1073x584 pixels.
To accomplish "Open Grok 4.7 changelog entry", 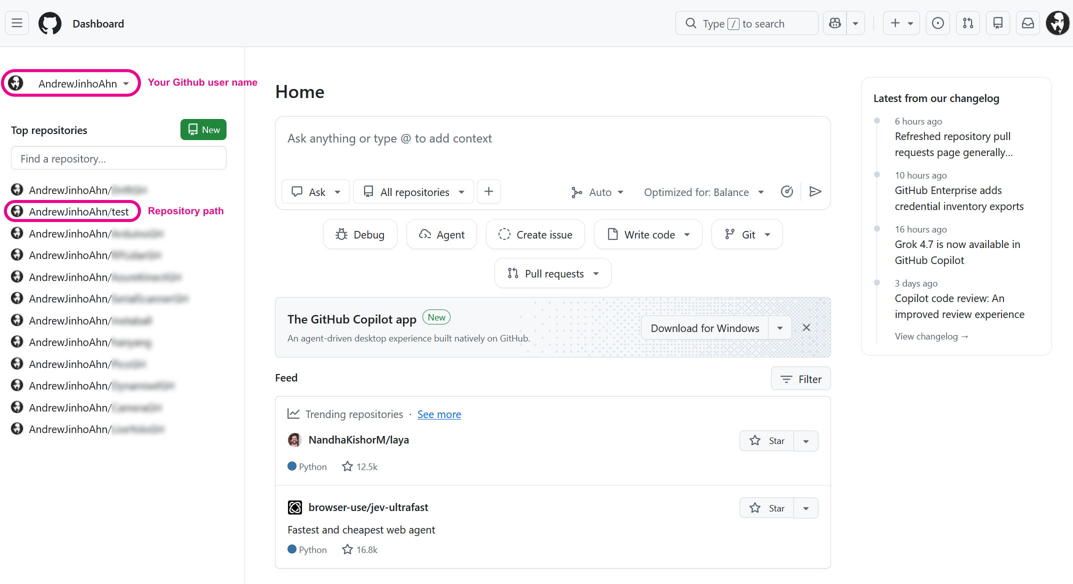I will coord(957,252).
